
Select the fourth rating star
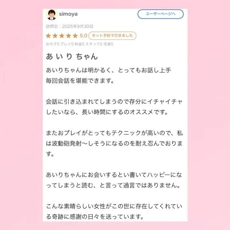(69, 36)
